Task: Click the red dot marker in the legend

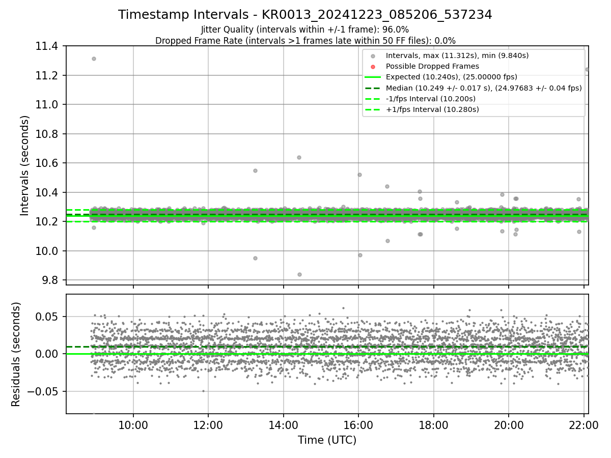Action: [x=373, y=67]
